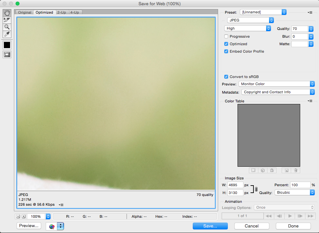This screenshot has height=233, width=319.
Task: Open the High compression quality dropdown
Action: [248, 28]
